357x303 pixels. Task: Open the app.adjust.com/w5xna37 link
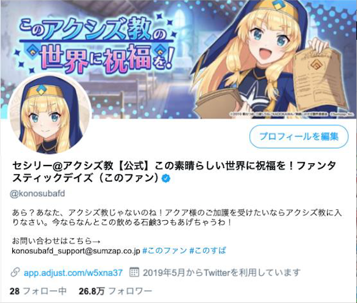coord(74,273)
